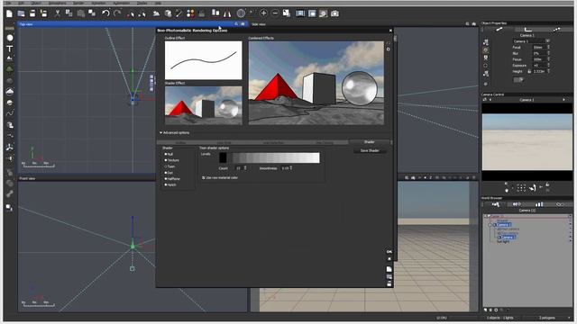Click the Redo arrow icon

coord(117,13)
